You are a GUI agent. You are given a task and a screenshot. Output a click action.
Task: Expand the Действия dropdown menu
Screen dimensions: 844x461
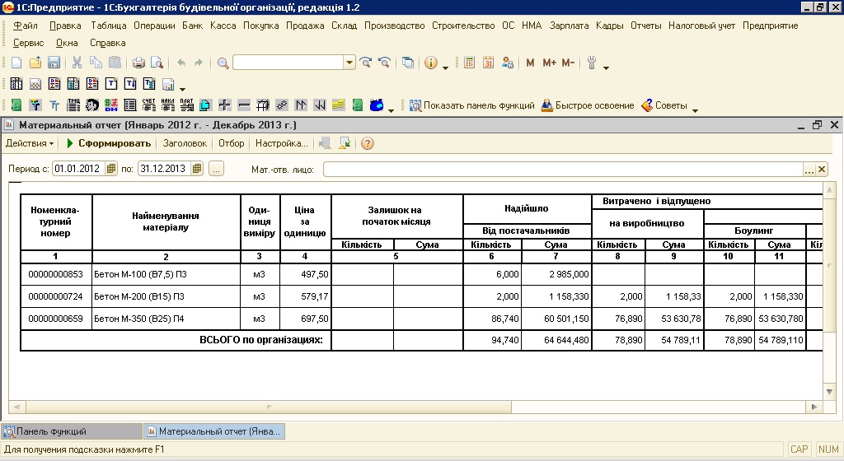30,143
